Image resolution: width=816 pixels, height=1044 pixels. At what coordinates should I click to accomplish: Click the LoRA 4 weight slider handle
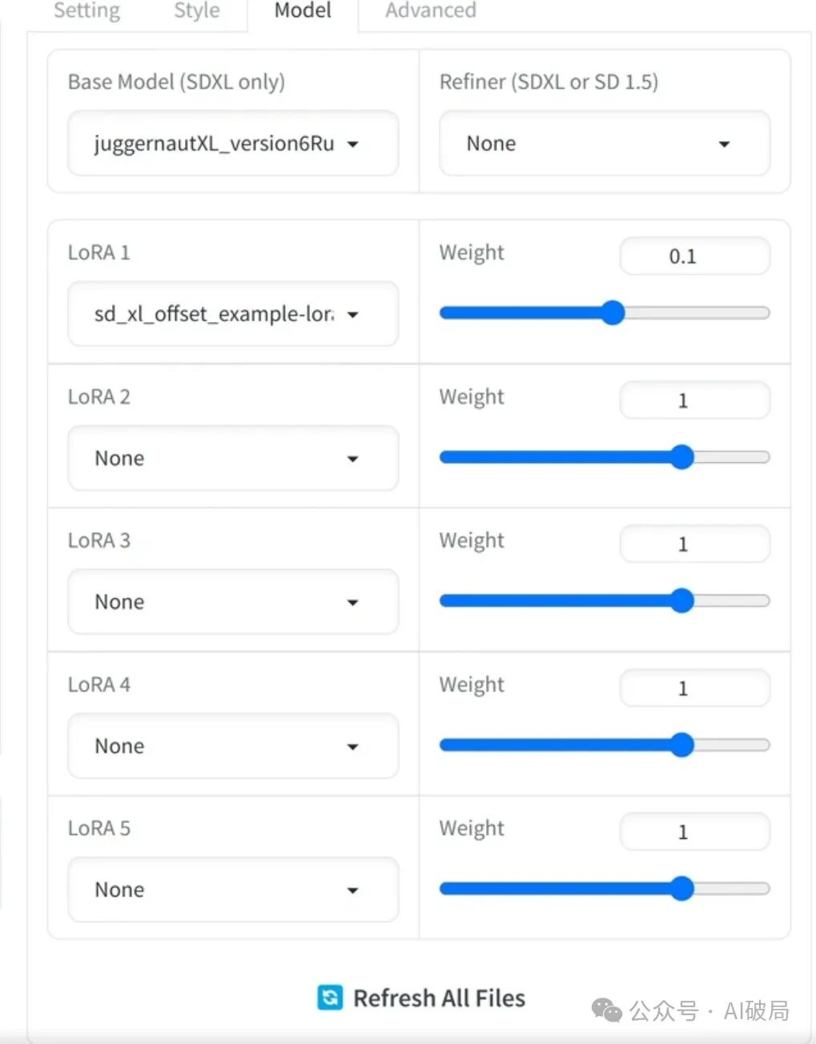click(681, 744)
